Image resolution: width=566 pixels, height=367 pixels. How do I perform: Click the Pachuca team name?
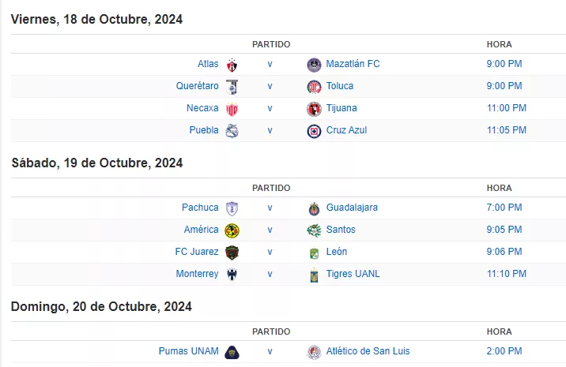click(x=200, y=208)
